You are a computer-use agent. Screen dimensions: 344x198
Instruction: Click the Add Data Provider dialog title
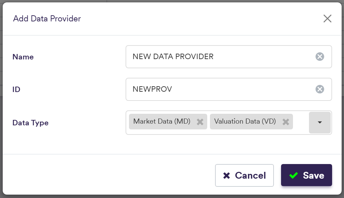click(x=47, y=19)
